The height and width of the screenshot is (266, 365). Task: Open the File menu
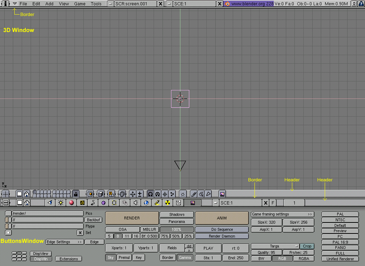(x=23, y=4)
